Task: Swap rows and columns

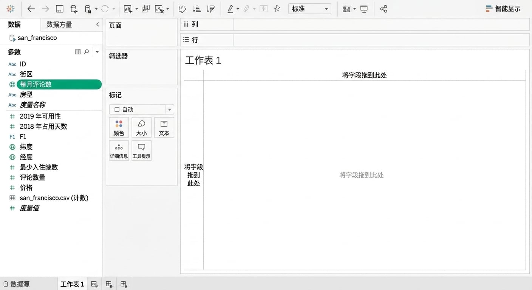Action: click(182, 9)
